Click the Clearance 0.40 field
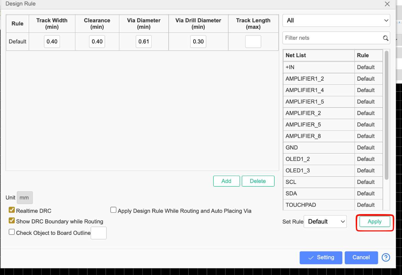This screenshot has width=402, height=275. [x=97, y=42]
